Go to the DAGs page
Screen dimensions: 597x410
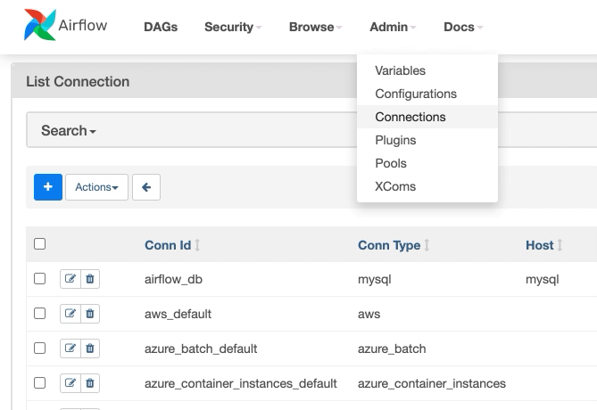tap(161, 27)
